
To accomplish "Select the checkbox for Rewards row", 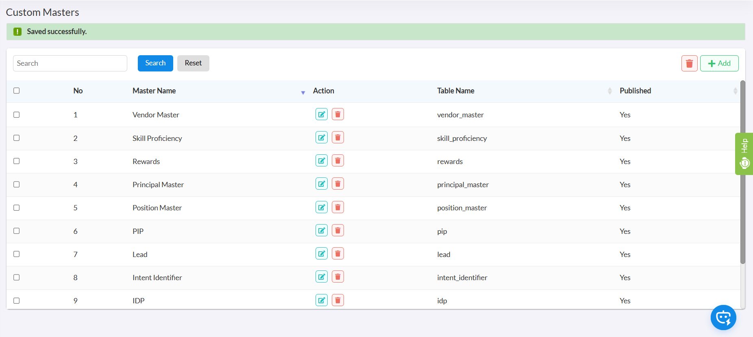I will click(17, 161).
